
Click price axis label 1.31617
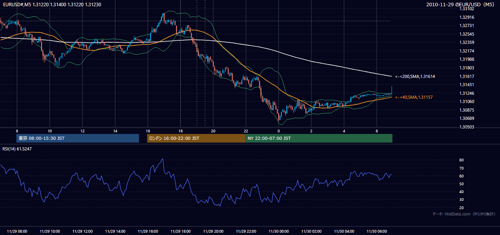pos(466,76)
